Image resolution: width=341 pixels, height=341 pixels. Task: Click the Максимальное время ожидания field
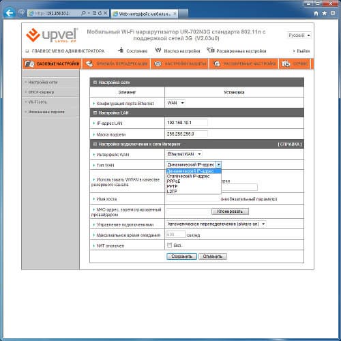176,235
